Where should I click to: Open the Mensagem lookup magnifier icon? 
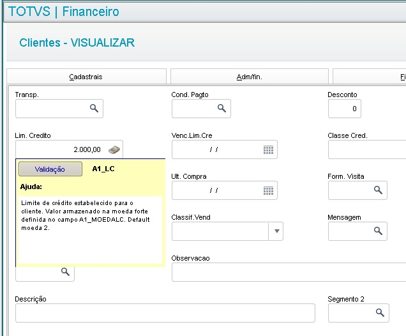click(x=378, y=231)
